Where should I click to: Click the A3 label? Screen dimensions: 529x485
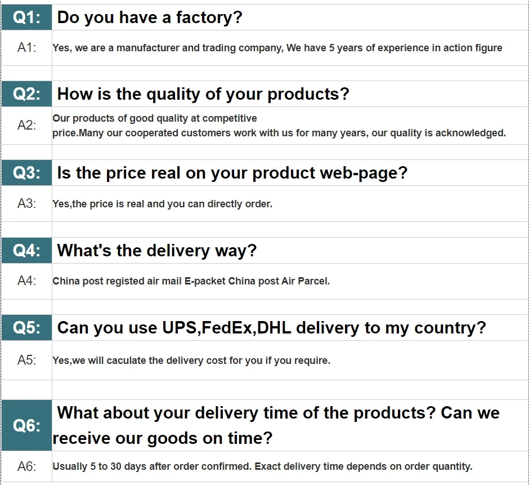[26, 203]
